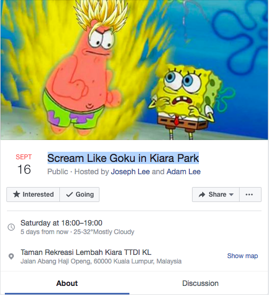Screen dimensions: 269x295
Task: Click the star icon on Interested button
Action: [17, 194]
